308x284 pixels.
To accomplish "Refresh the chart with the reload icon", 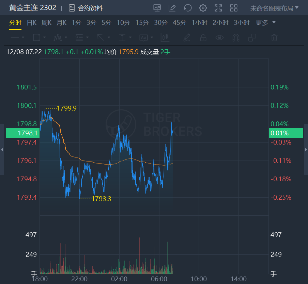I will coord(187,8).
